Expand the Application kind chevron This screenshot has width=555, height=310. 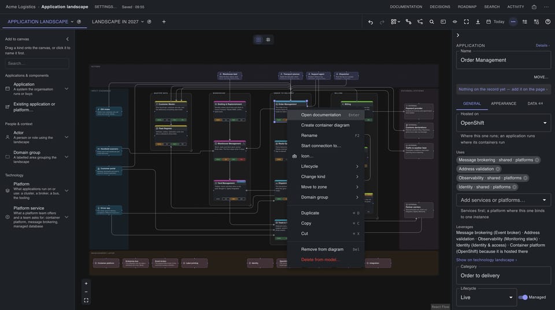[x=66, y=89]
